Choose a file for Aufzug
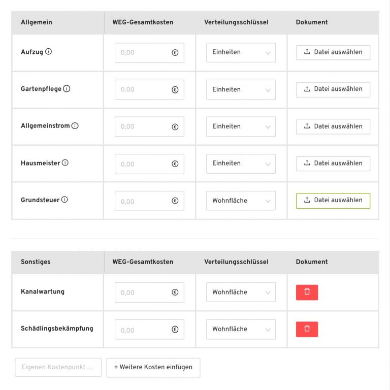The width and height of the screenshot is (390, 390). click(333, 52)
